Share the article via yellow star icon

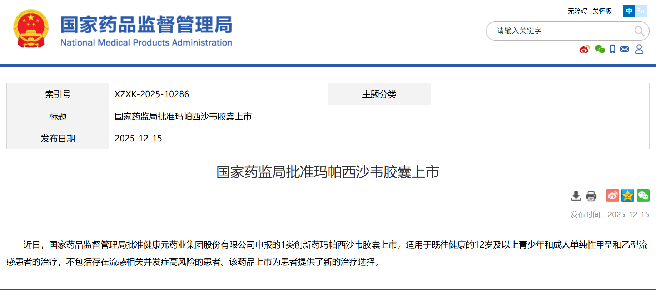pos(627,196)
